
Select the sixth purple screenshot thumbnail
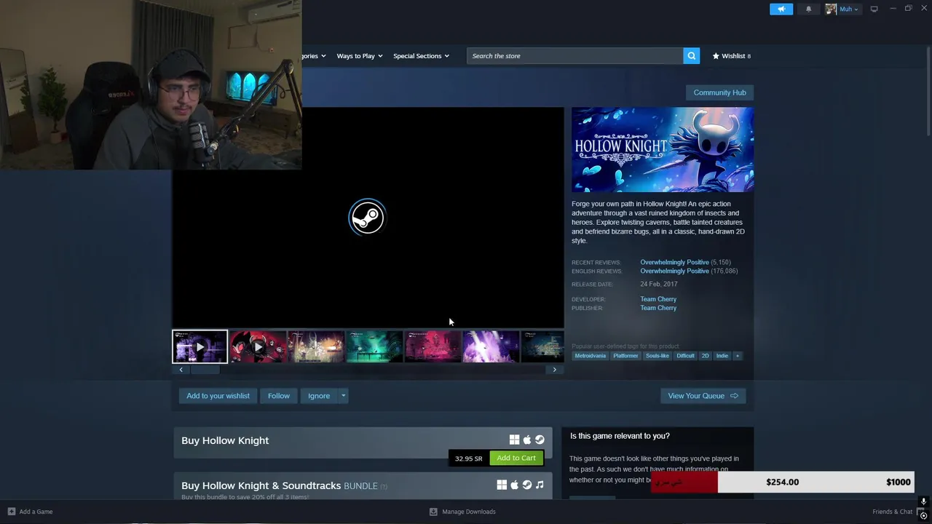[x=491, y=346]
